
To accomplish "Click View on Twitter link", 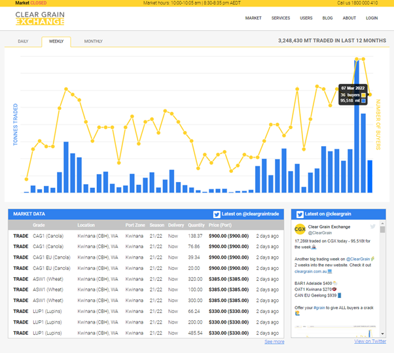I will tap(370, 341).
